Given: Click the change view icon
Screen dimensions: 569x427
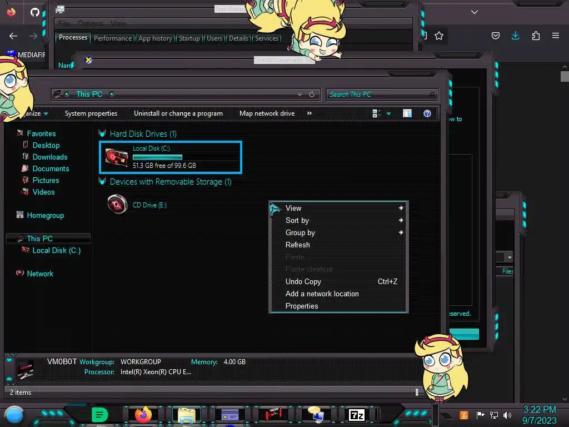Looking at the screenshot, I should pyautogui.click(x=376, y=113).
